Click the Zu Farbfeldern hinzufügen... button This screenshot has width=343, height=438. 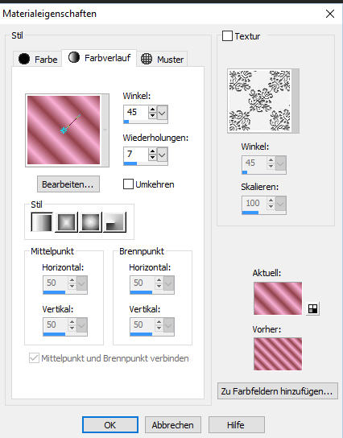click(x=277, y=391)
